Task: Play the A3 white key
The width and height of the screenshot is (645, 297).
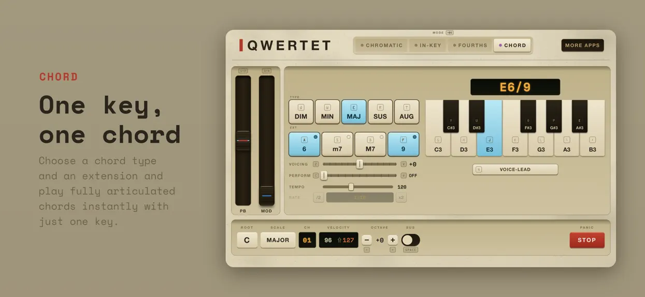Action: click(x=567, y=145)
